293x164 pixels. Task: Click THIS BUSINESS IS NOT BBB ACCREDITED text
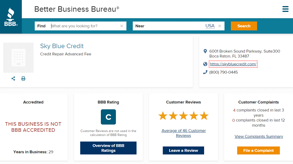click(x=33, y=127)
